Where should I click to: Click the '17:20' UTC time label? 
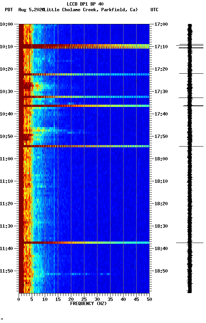click(x=161, y=69)
